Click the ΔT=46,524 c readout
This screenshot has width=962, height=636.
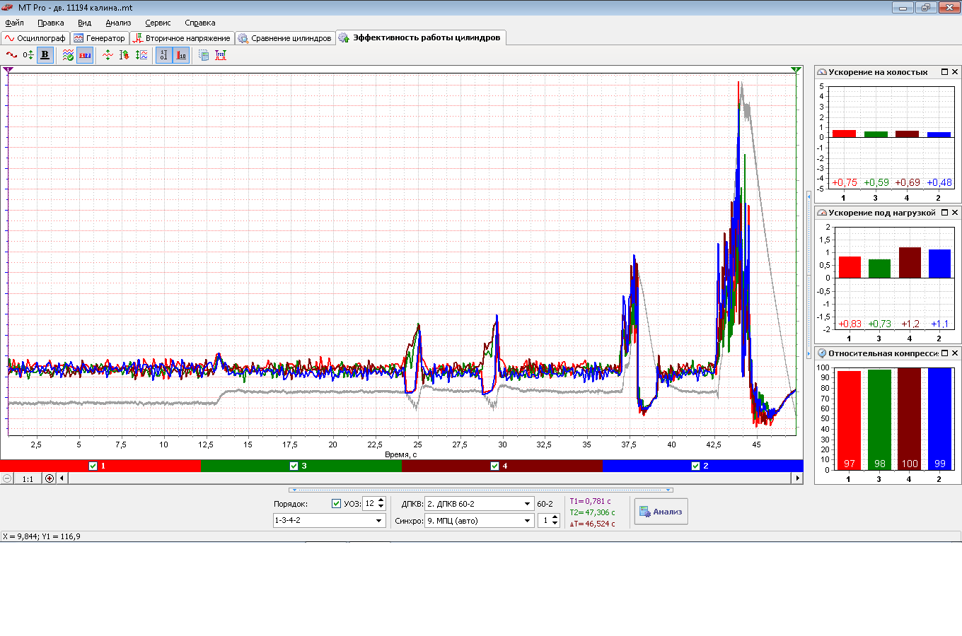coord(592,524)
